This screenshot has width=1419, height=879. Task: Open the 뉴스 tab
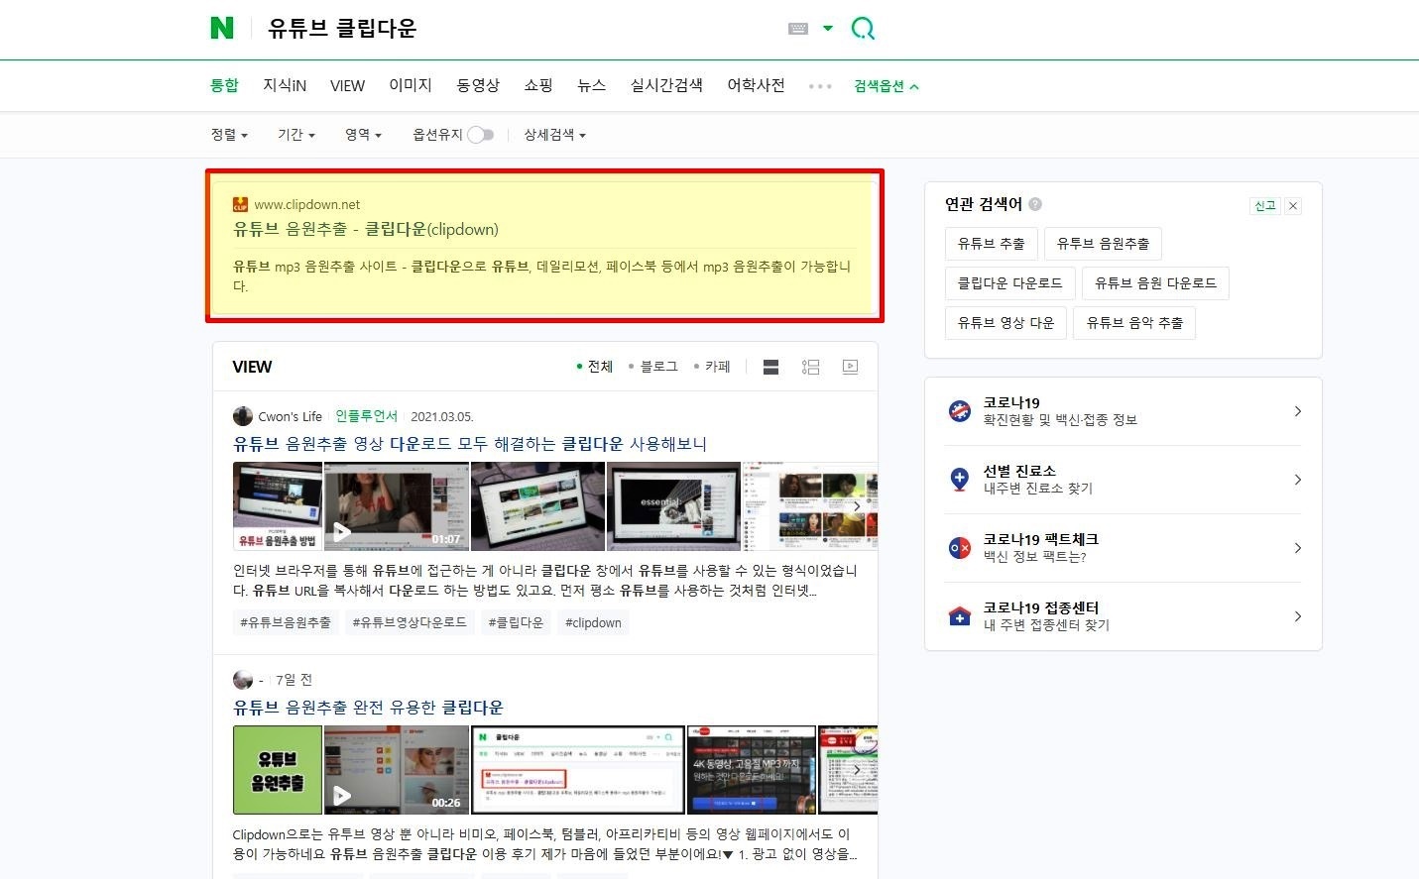pyautogui.click(x=591, y=85)
